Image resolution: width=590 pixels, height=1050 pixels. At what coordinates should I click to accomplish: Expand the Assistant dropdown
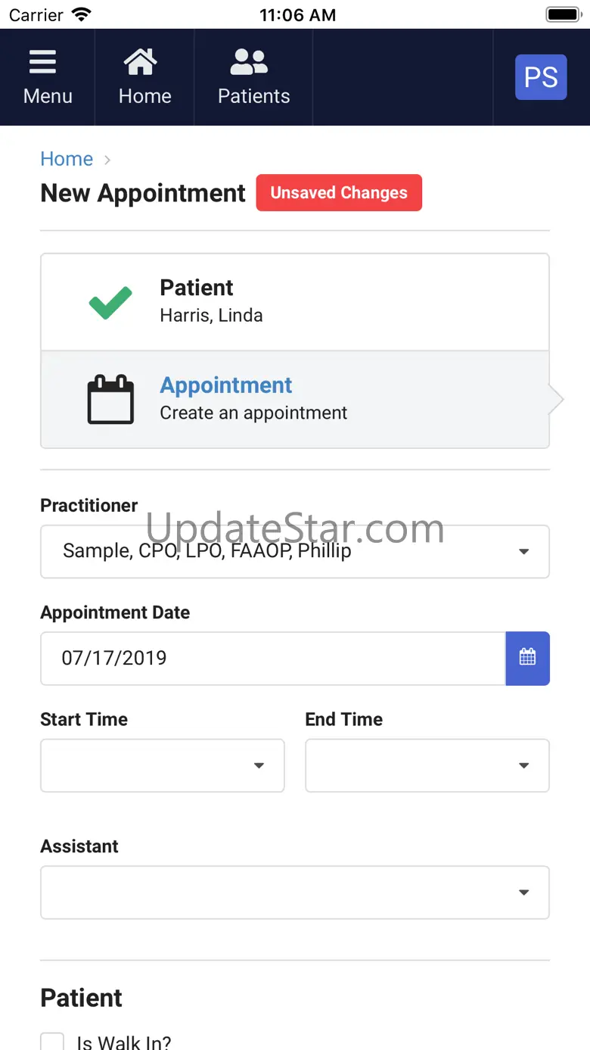(x=294, y=893)
